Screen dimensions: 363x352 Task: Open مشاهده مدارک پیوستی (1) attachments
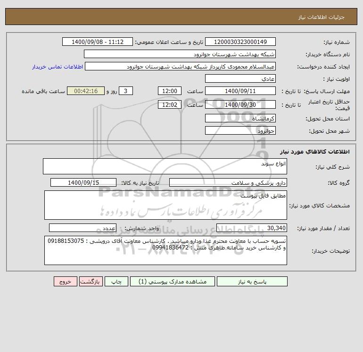[173, 282]
